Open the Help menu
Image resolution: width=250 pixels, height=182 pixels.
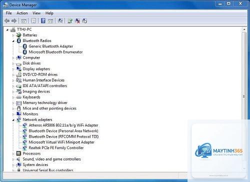49,13
